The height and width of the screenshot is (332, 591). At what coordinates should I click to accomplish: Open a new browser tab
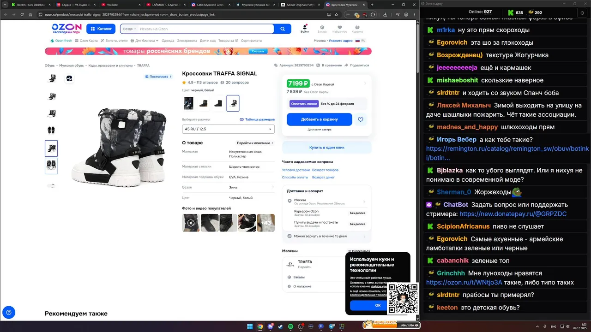tap(372, 5)
